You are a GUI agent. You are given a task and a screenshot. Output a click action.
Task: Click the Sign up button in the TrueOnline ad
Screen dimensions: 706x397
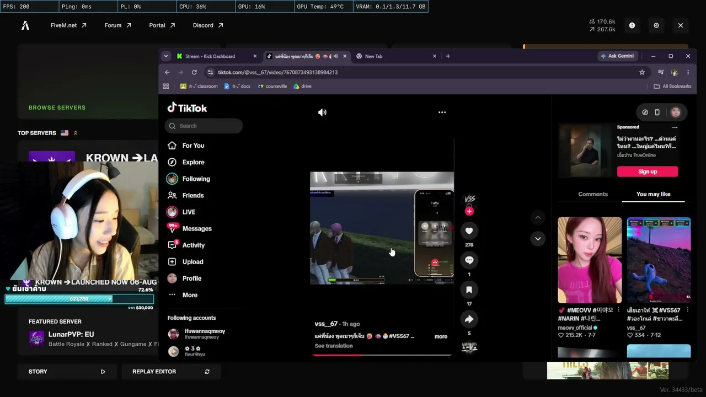pos(648,171)
